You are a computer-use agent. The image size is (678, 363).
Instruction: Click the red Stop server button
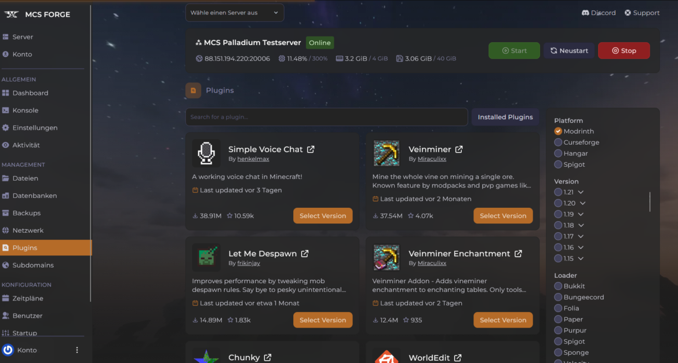tap(624, 50)
